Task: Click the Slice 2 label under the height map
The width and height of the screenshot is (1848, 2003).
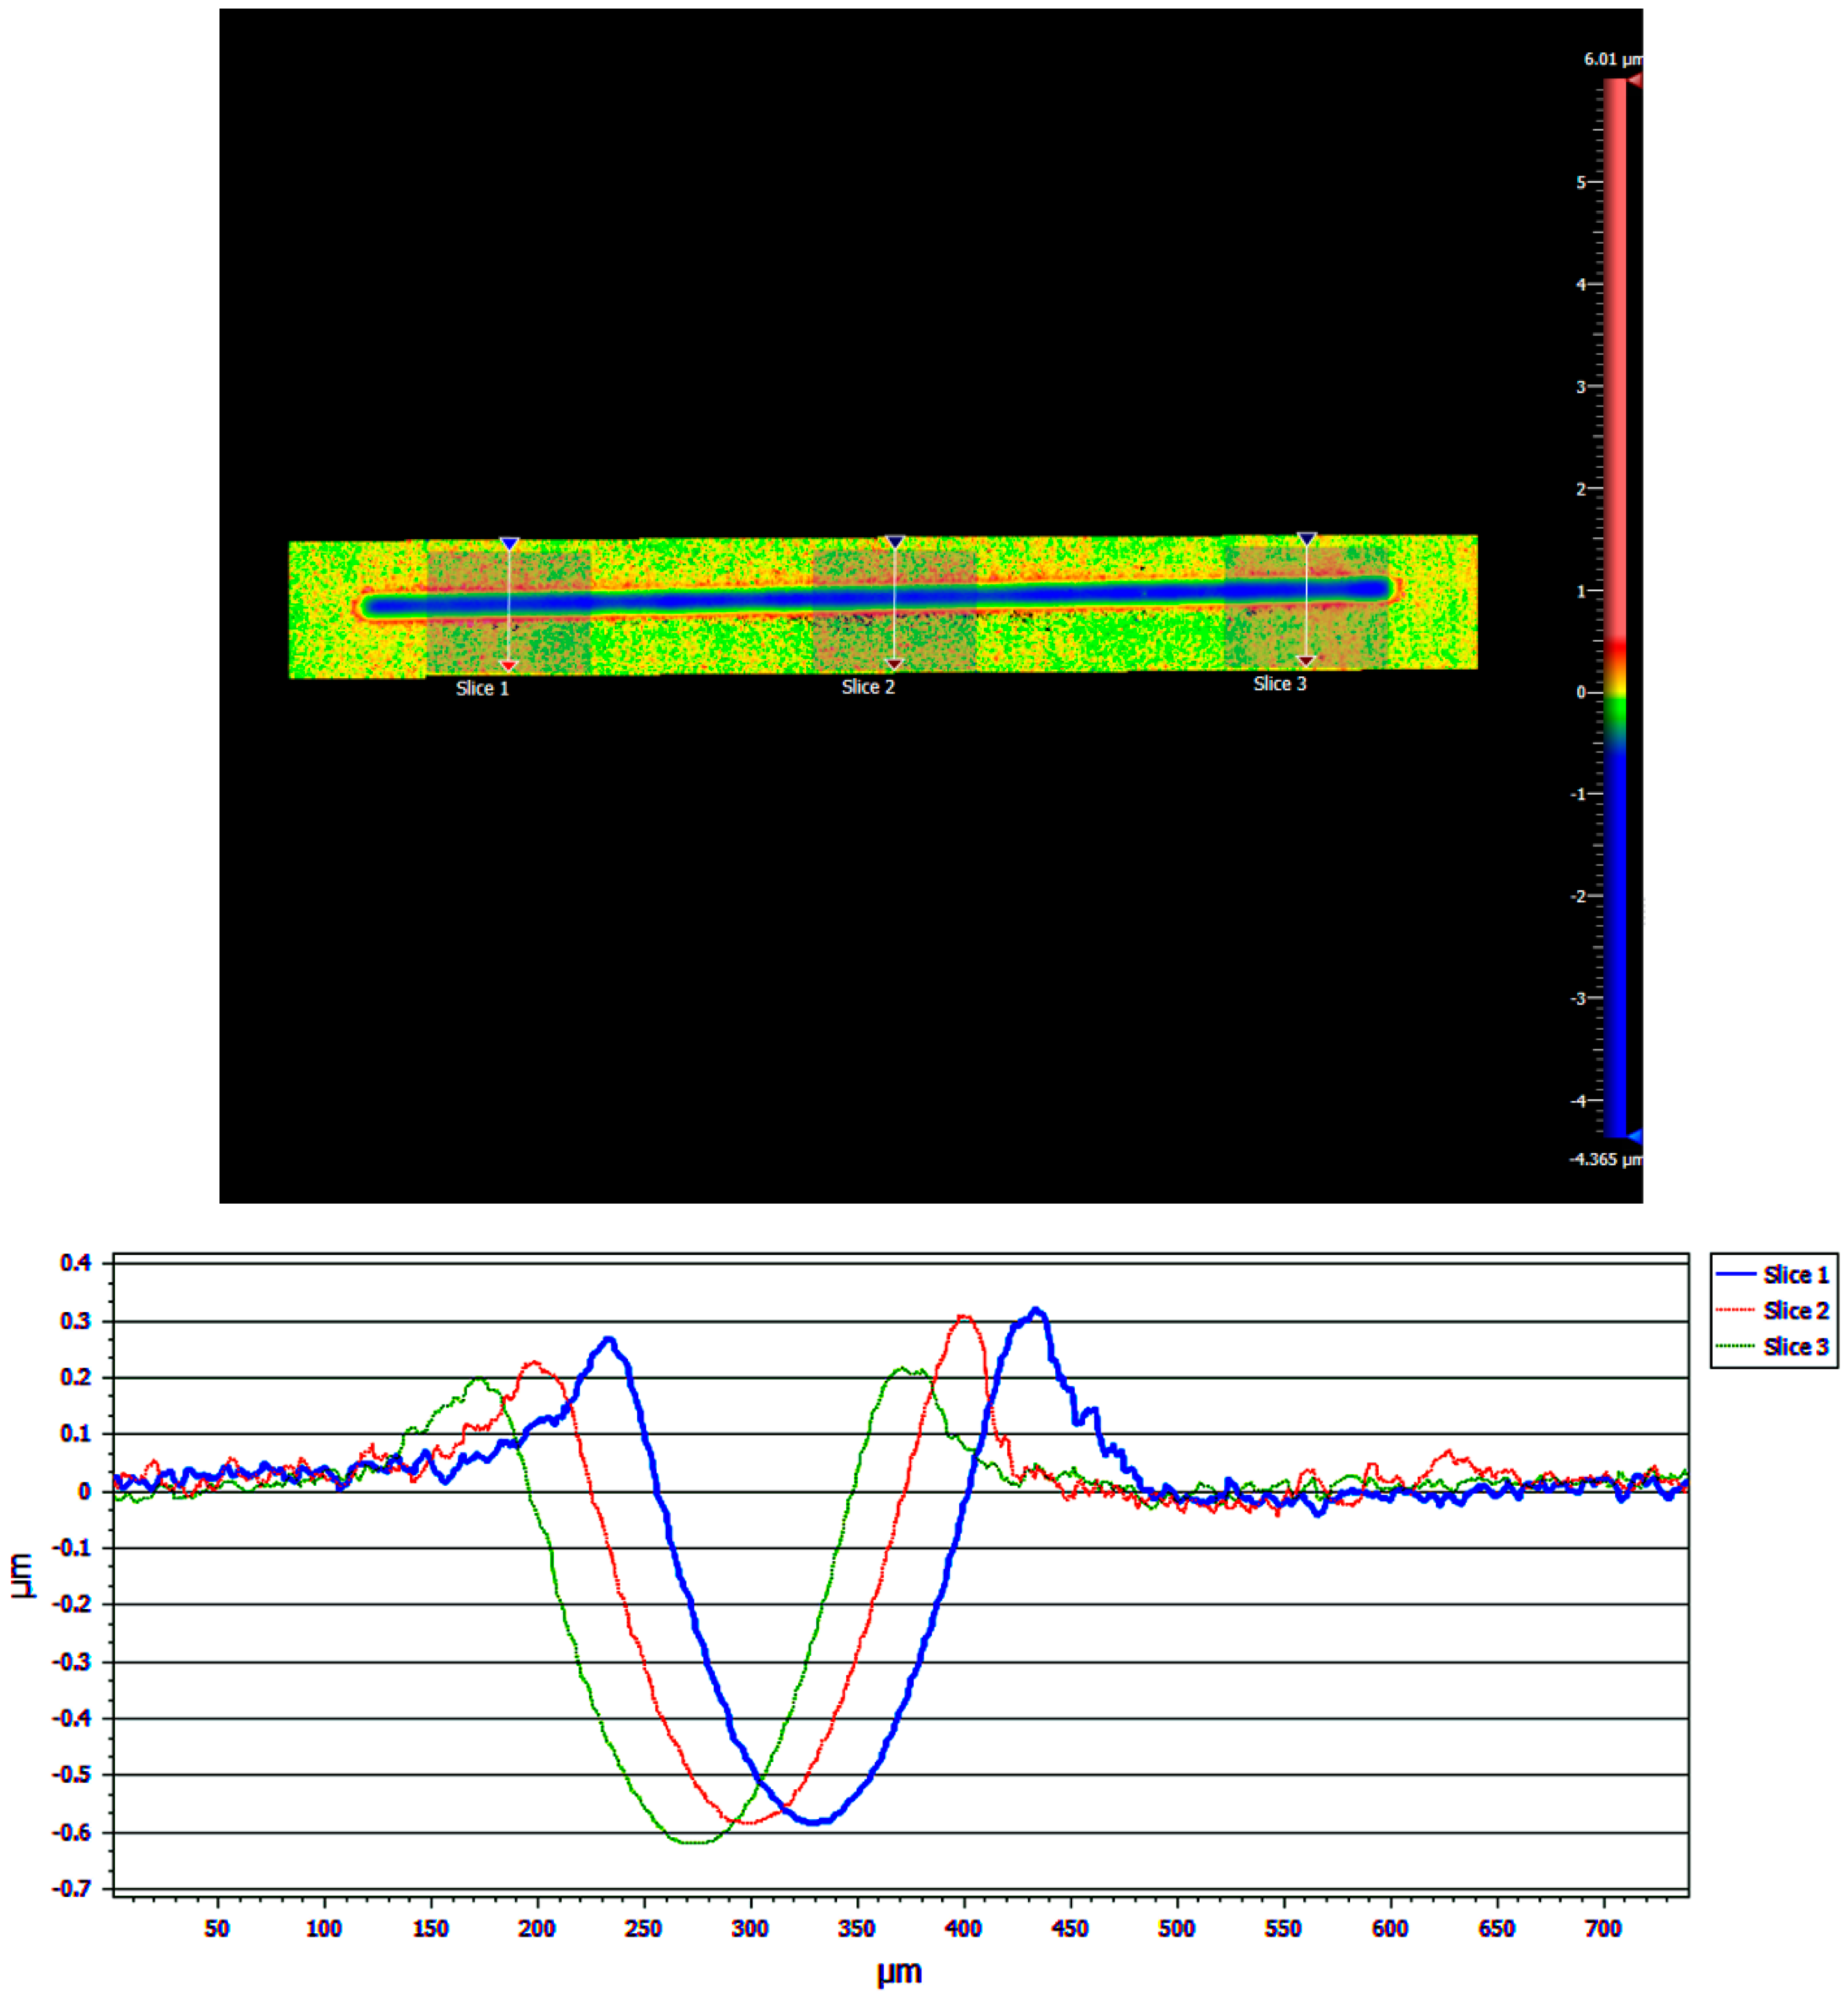Action: pos(868,687)
